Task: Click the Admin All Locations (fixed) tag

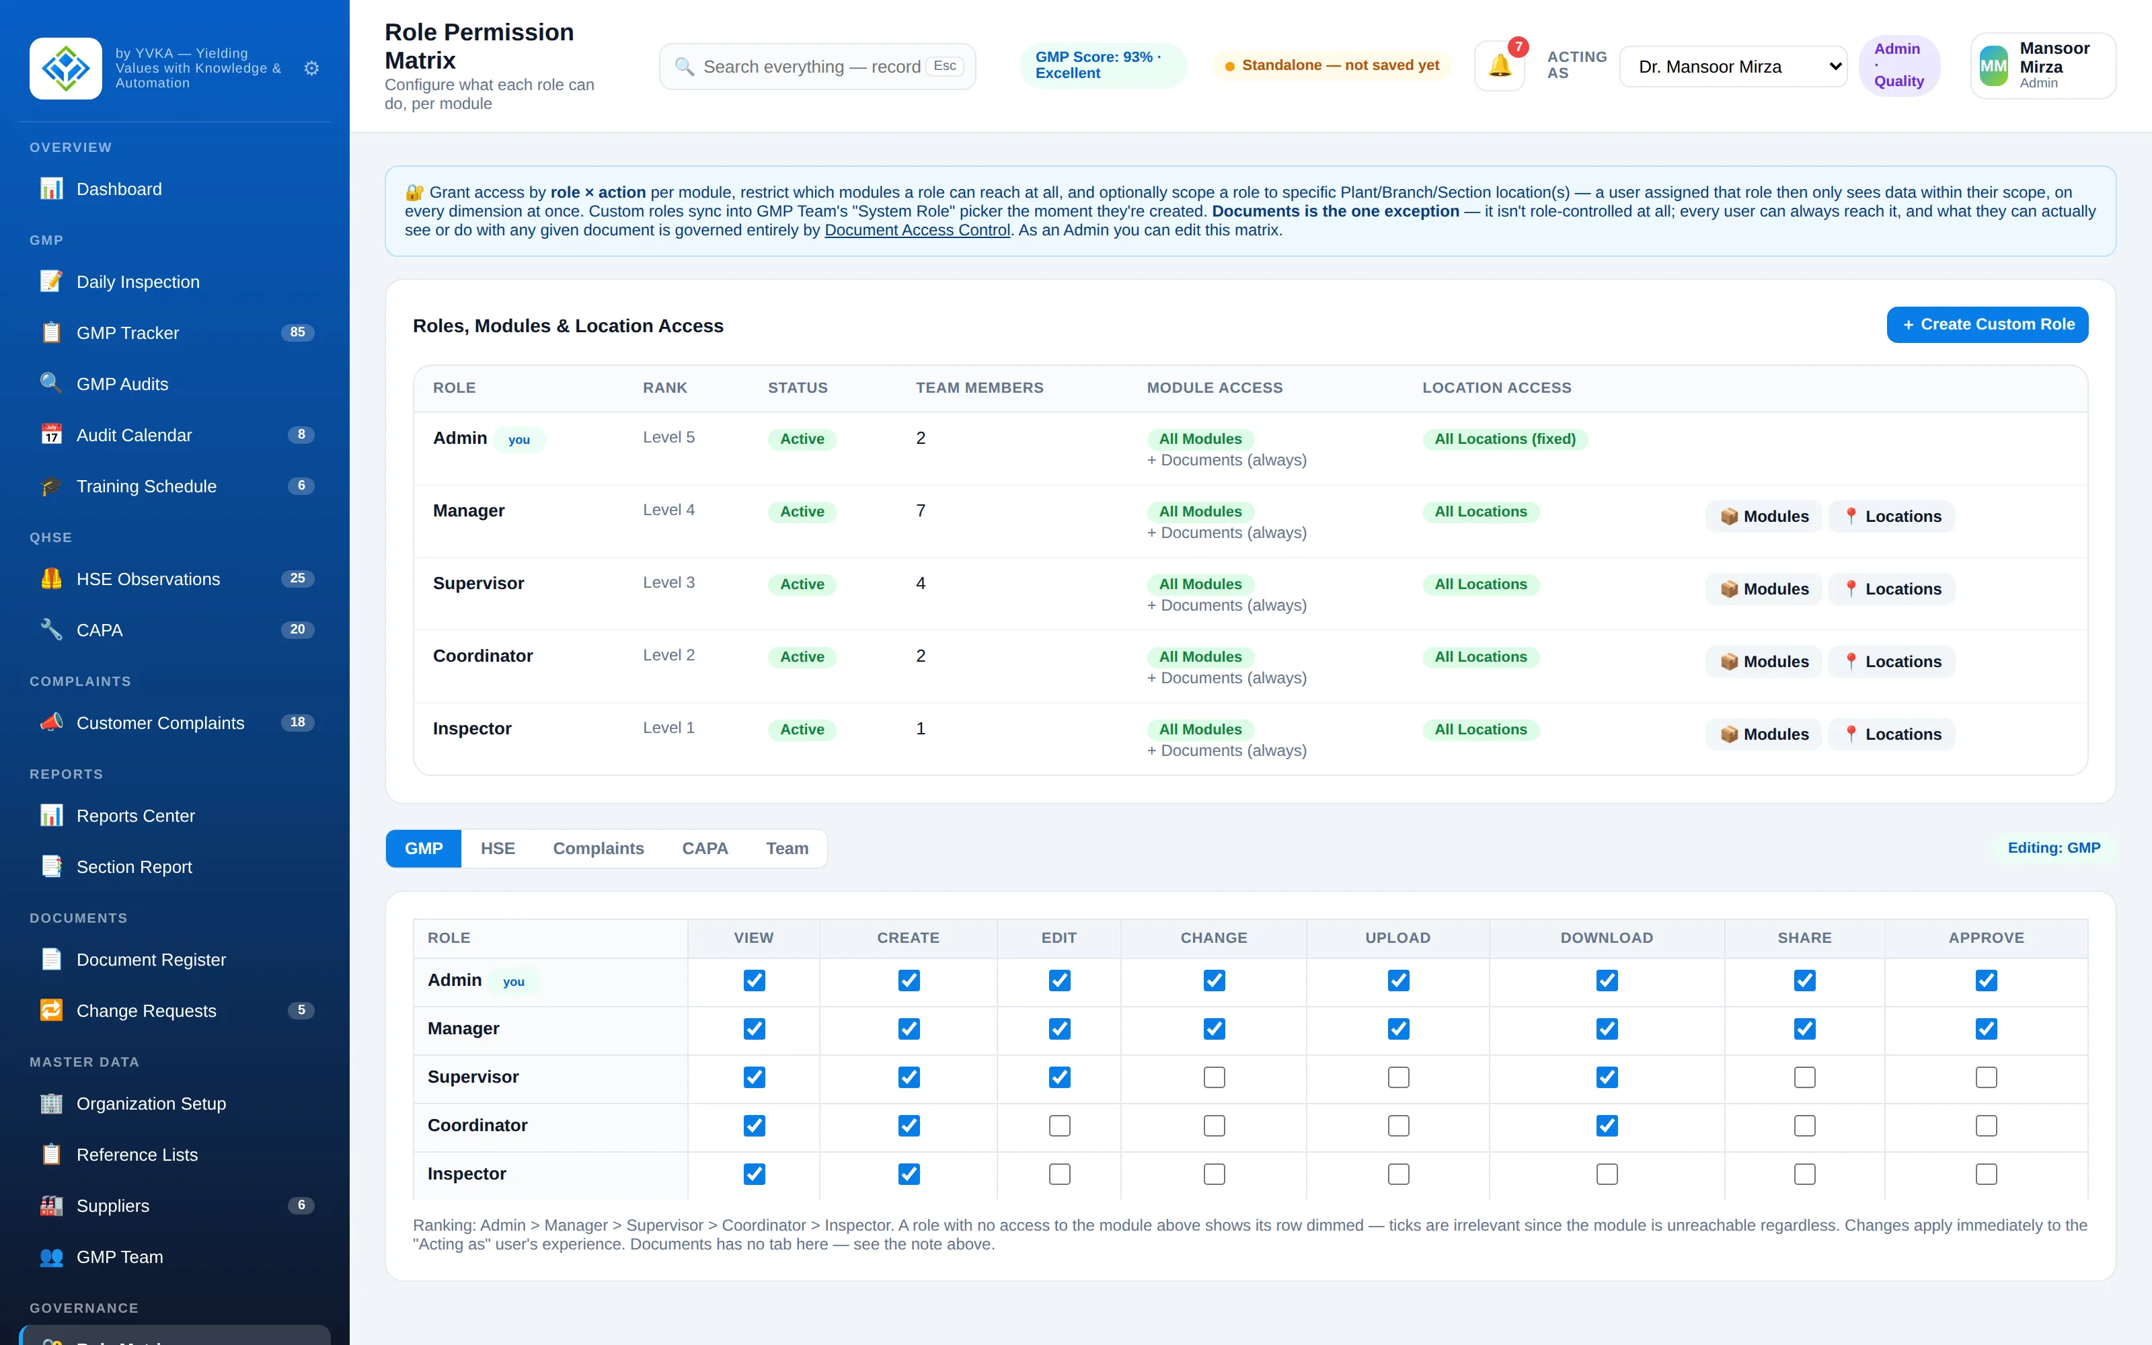Action: click(1504, 439)
